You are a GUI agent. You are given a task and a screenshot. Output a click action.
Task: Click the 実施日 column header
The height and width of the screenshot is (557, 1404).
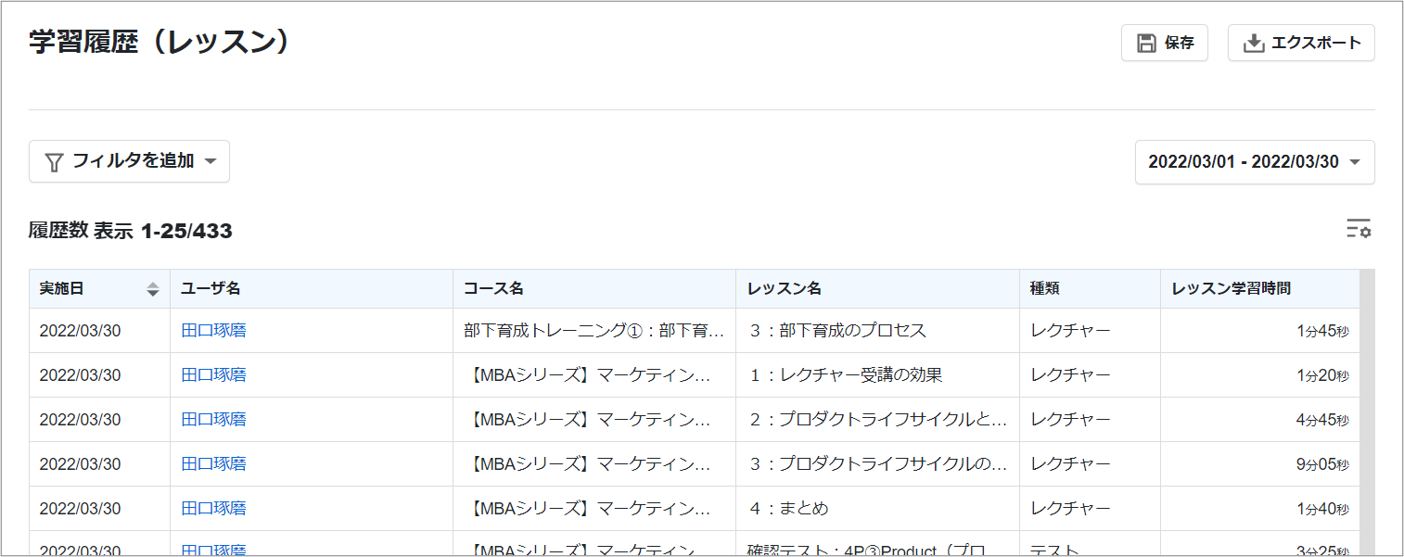pos(99,289)
